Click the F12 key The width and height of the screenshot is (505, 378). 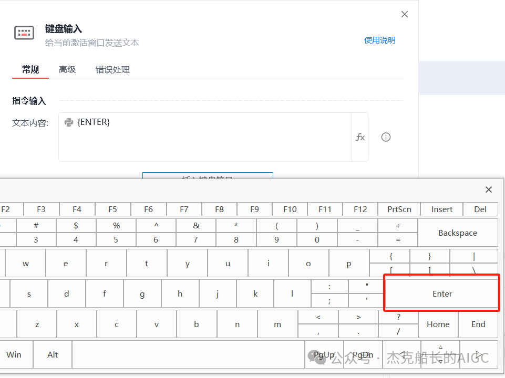coord(360,209)
